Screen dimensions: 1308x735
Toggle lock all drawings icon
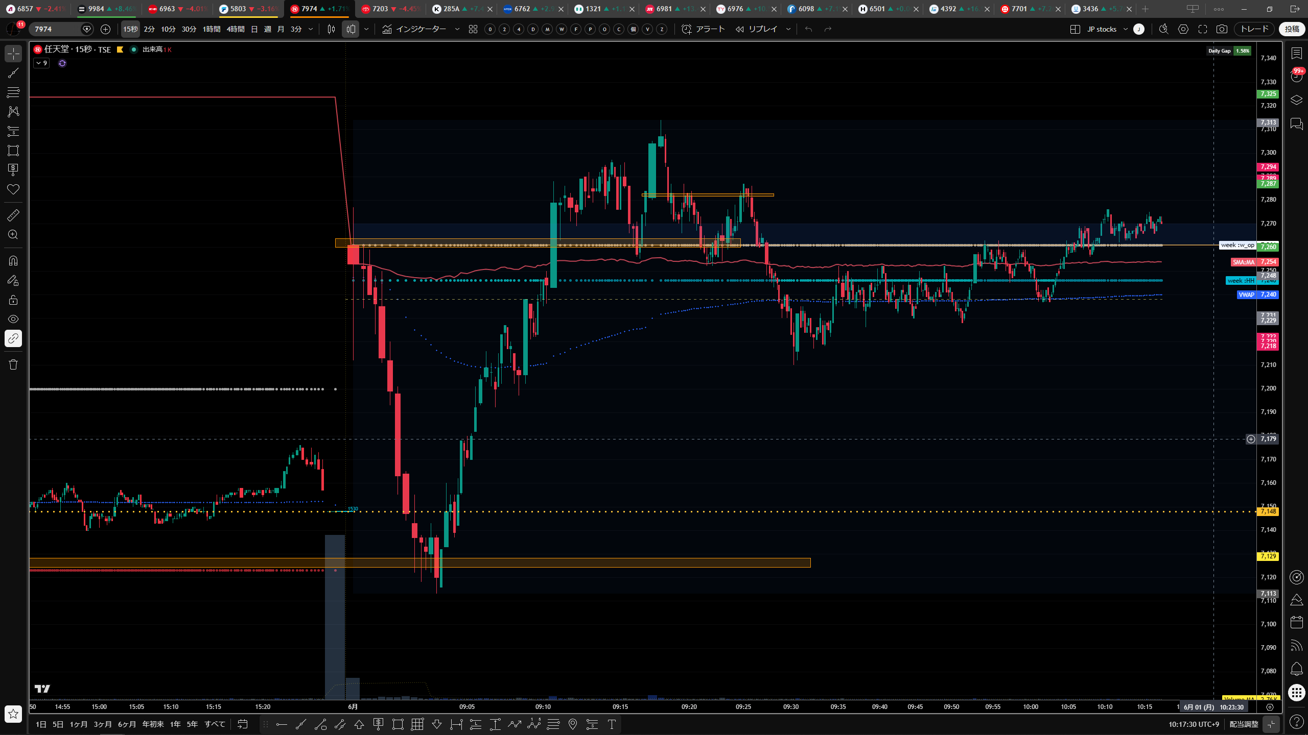[13, 300]
